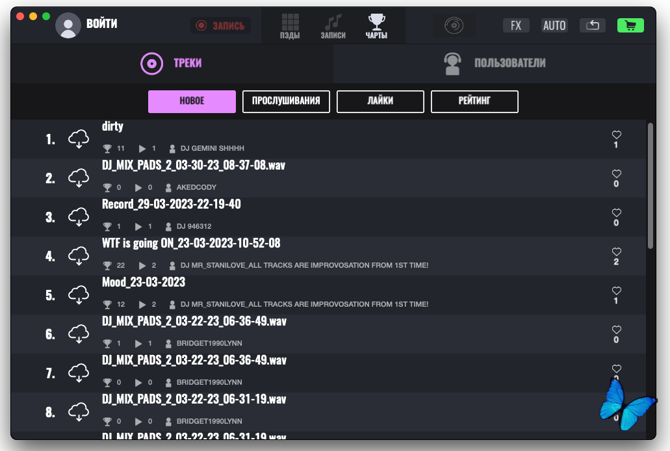This screenshot has height=451, width=670.
Task: Start recording with Запись button
Action: [220, 26]
